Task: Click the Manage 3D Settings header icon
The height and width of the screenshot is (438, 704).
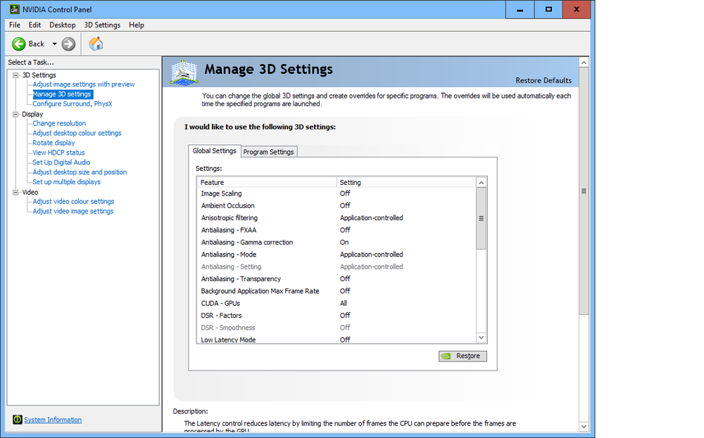Action: point(184,72)
